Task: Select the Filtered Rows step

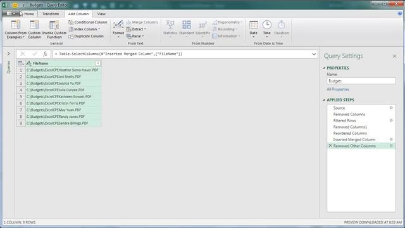Action: click(361, 121)
